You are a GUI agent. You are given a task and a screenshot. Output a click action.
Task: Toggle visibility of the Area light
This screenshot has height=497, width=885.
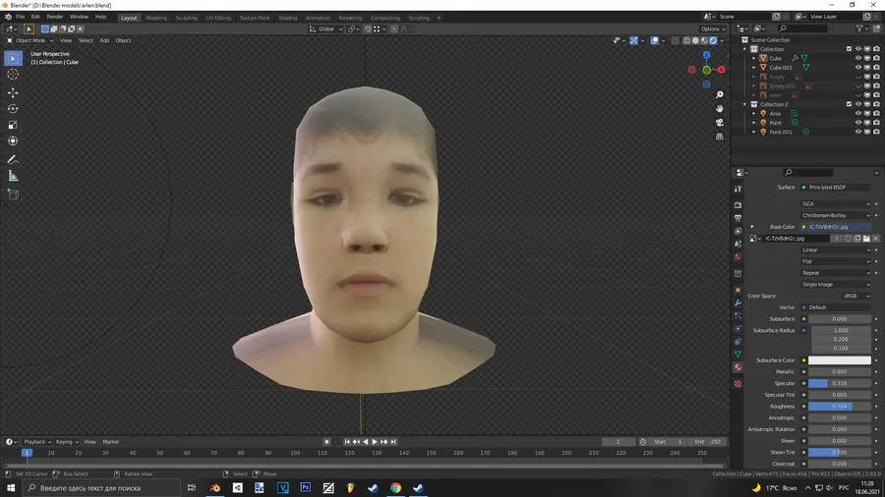857,114
